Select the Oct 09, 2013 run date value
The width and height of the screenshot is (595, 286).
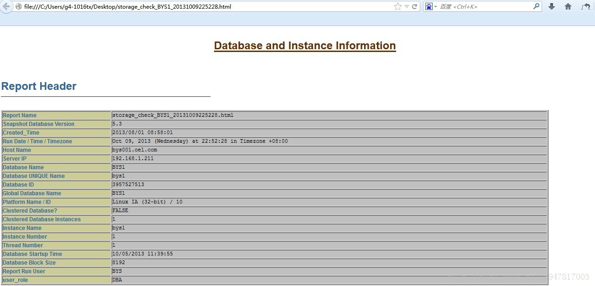(x=200, y=141)
